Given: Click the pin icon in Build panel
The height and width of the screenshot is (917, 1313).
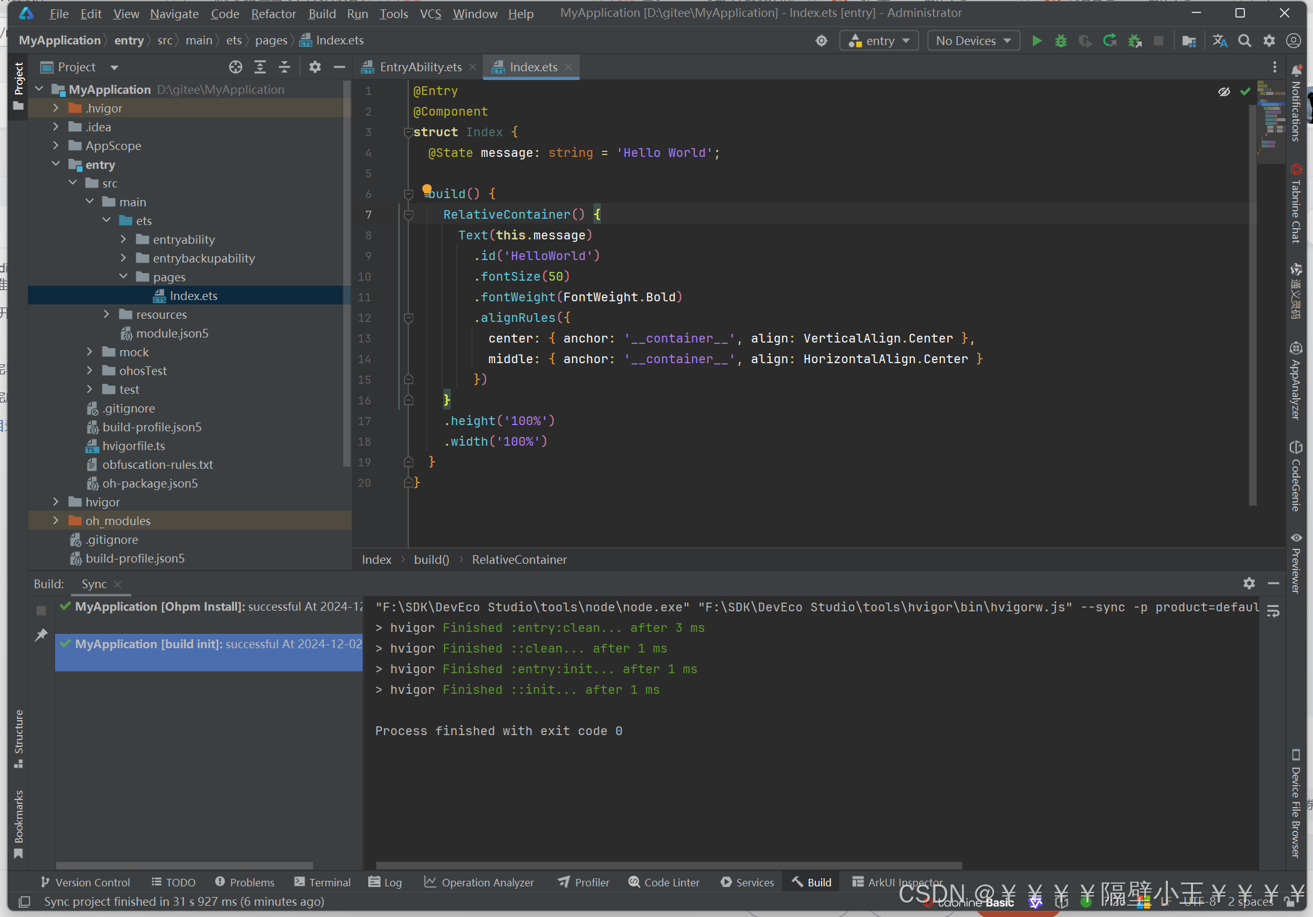Looking at the screenshot, I should pos(41,635).
